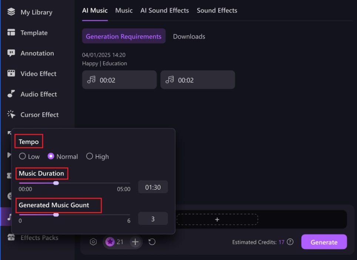Image resolution: width=357 pixels, height=260 pixels.
Task: Select the Video Effect clapperboard icon
Action: coord(11,73)
